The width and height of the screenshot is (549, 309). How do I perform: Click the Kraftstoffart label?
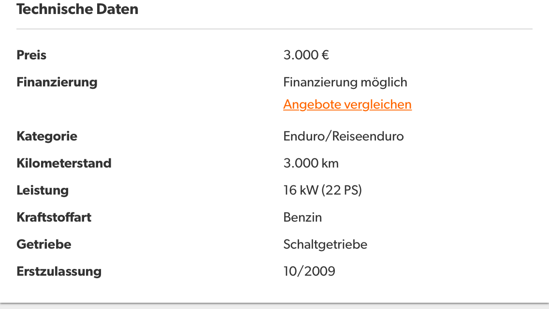point(54,217)
